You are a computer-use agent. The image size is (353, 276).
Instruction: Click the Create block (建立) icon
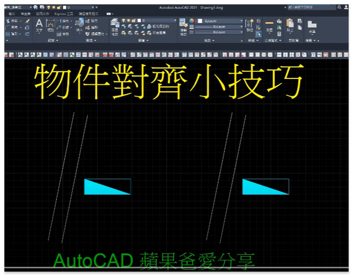[x=92, y=21]
